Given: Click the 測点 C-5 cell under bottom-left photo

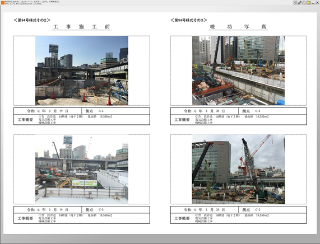Looking at the screenshot, I should coord(115,210).
